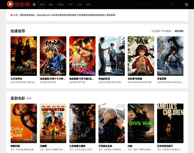Click the movie title 九龙城寨之围城
The width and height of the screenshot is (194, 153).
(x=77, y=146)
